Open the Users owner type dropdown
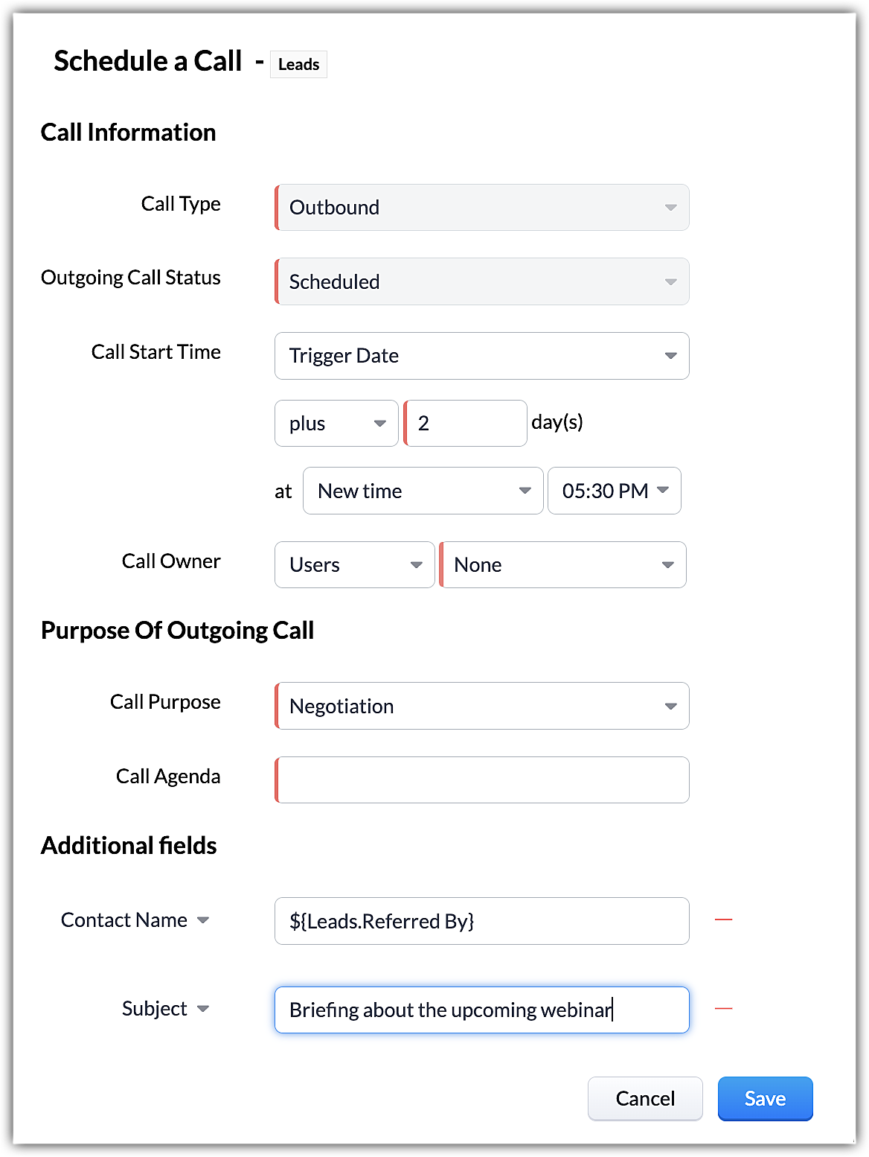 [354, 565]
